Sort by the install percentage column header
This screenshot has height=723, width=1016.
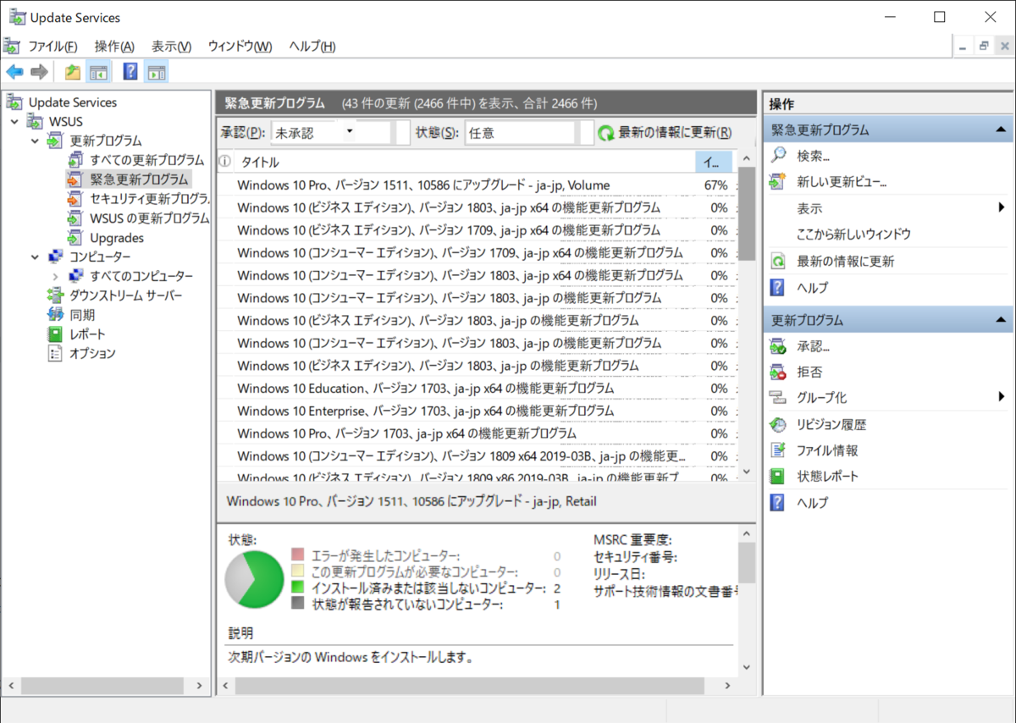click(714, 162)
